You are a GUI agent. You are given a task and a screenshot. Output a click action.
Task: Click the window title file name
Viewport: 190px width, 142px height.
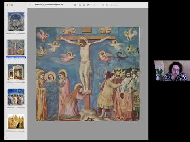(x=49, y=4)
